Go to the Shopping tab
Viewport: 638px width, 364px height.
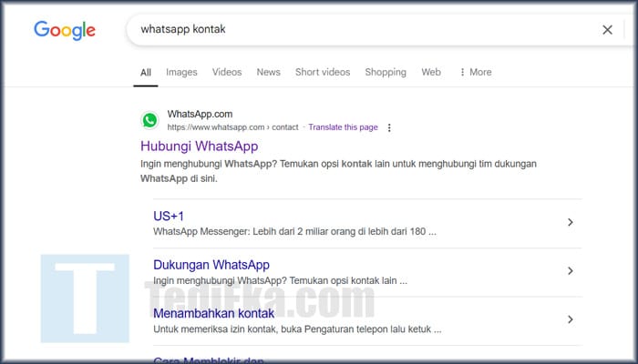[x=386, y=72]
